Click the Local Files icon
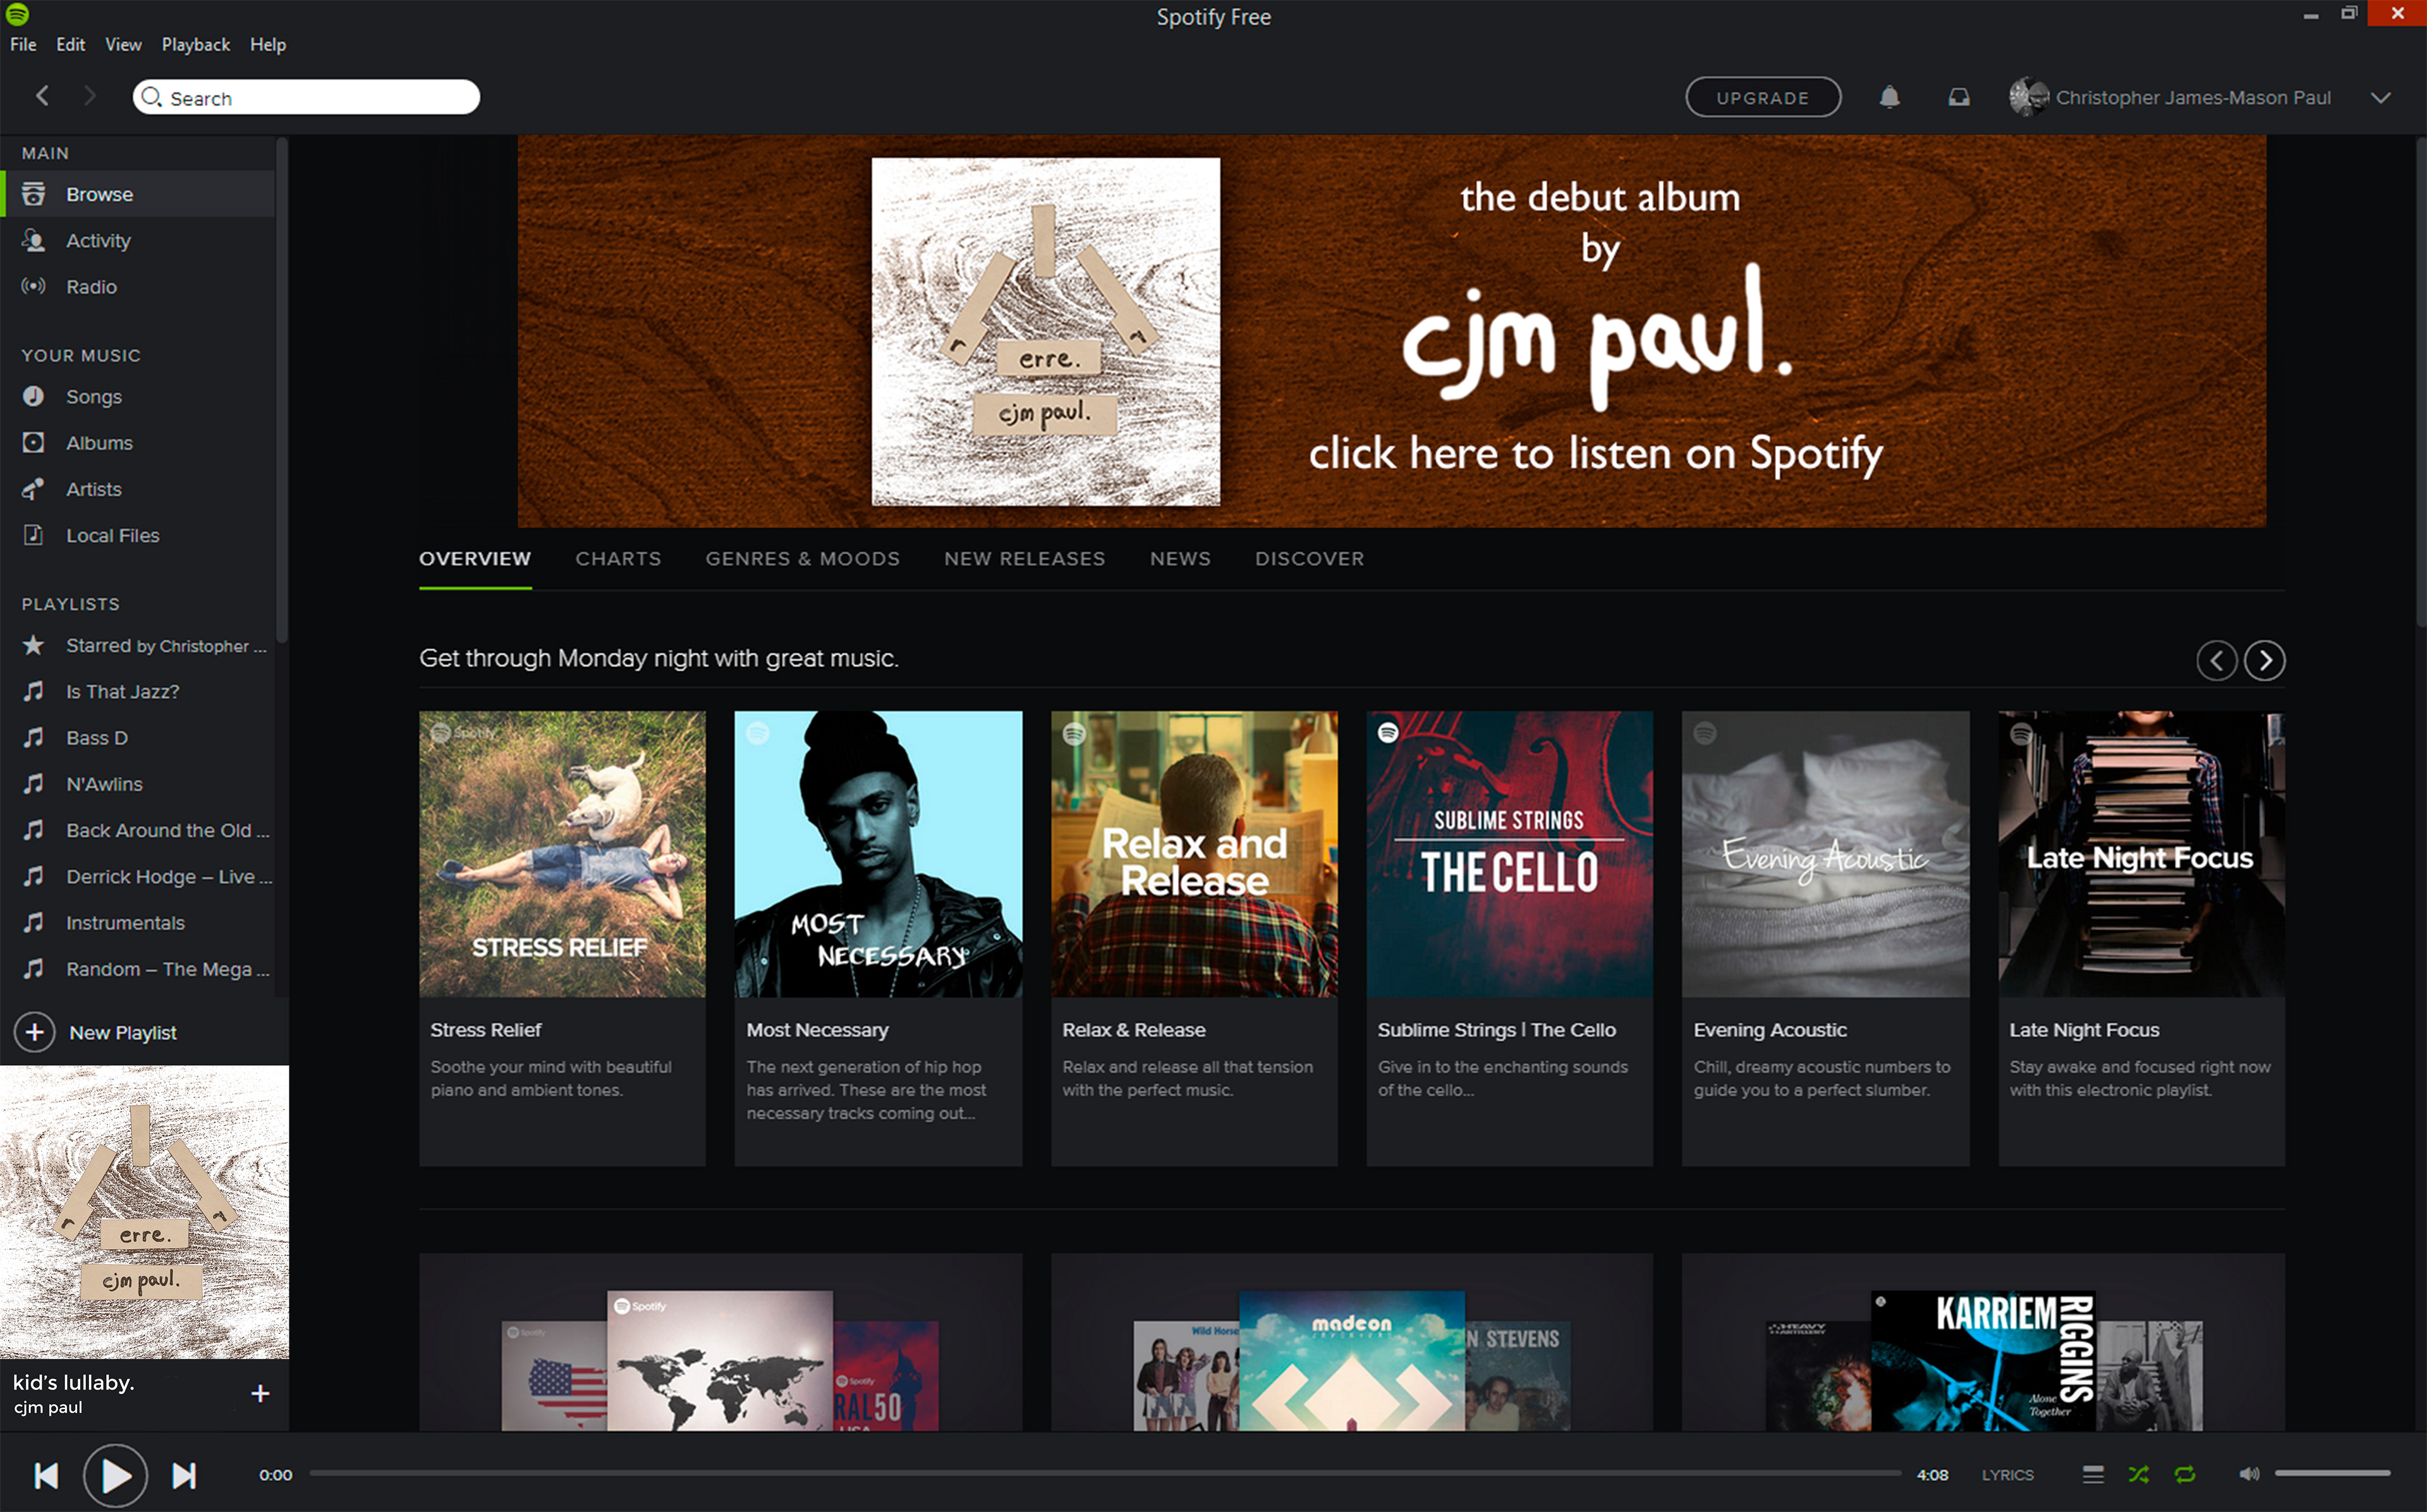 click(33, 535)
